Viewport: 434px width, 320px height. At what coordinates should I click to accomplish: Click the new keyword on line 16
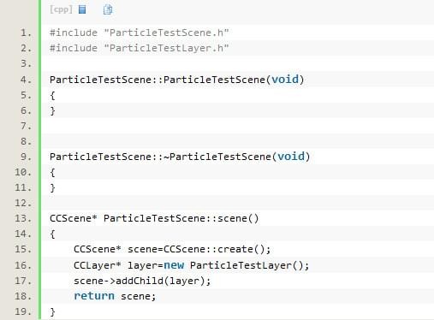click(174, 265)
